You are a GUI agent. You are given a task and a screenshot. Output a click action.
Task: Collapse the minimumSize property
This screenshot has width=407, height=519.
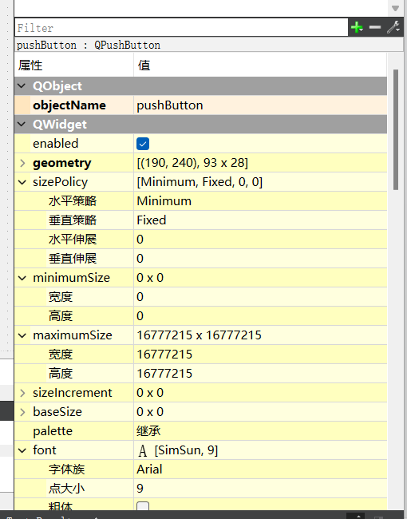coord(22,278)
